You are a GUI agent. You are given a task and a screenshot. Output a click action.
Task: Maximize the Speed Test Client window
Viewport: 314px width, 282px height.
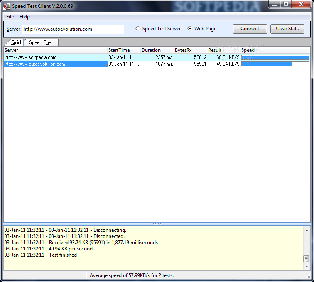click(x=286, y=5)
